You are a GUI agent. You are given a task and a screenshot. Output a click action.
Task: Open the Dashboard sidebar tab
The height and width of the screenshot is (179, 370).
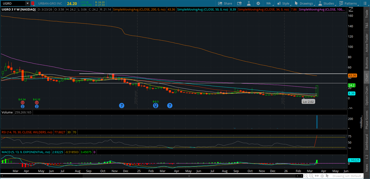coord(367,142)
